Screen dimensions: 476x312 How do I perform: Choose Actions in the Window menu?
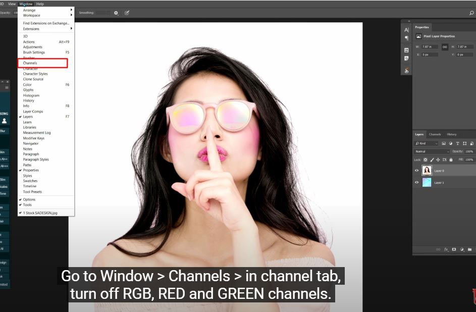(x=46, y=42)
